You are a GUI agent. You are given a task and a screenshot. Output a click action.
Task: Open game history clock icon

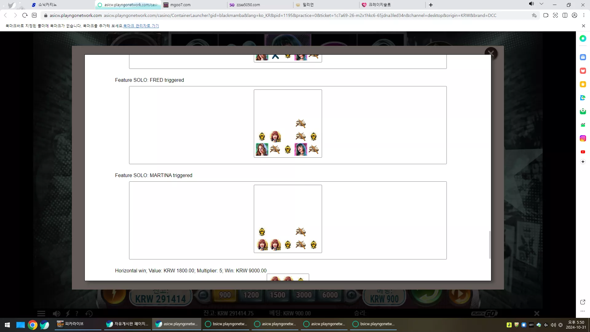coord(89,314)
